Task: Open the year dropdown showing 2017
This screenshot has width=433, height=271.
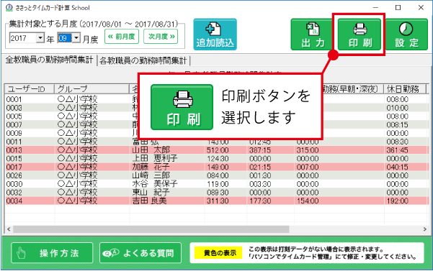Action: [x=40, y=37]
